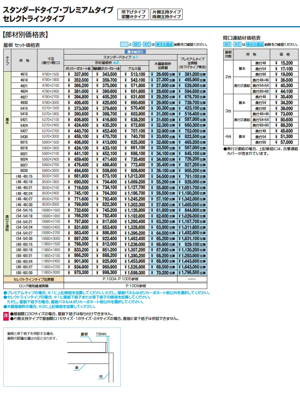This screenshot has height=393, width=300.
Task: Click the 片側支持タイプ 両側支持タイプ label box
Action: [x=167, y=14]
